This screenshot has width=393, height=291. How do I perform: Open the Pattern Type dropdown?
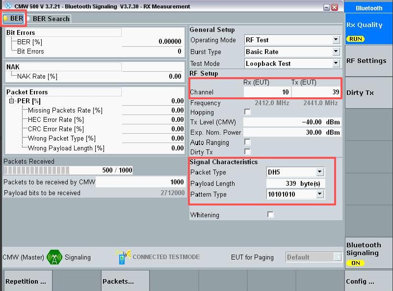click(319, 194)
